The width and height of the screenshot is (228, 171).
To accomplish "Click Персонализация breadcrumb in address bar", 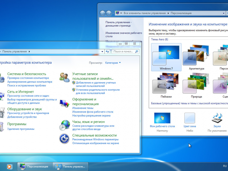I will pos(181,13).
